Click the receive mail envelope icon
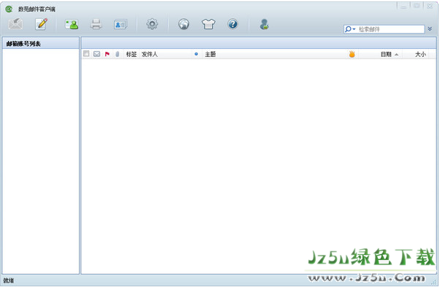This screenshot has width=440, height=287. point(16,24)
